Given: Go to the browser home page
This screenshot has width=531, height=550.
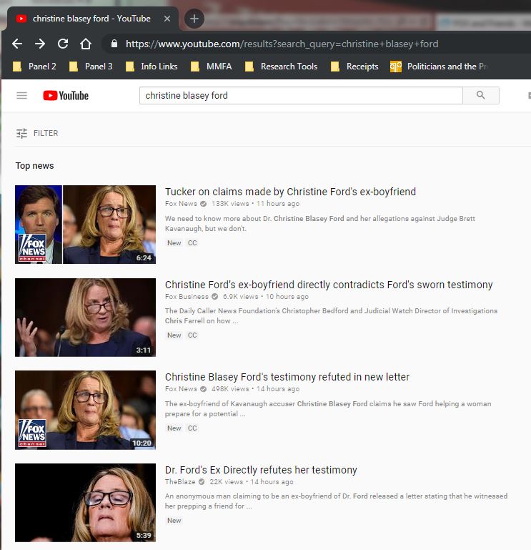Looking at the screenshot, I should pyautogui.click(x=86, y=44).
